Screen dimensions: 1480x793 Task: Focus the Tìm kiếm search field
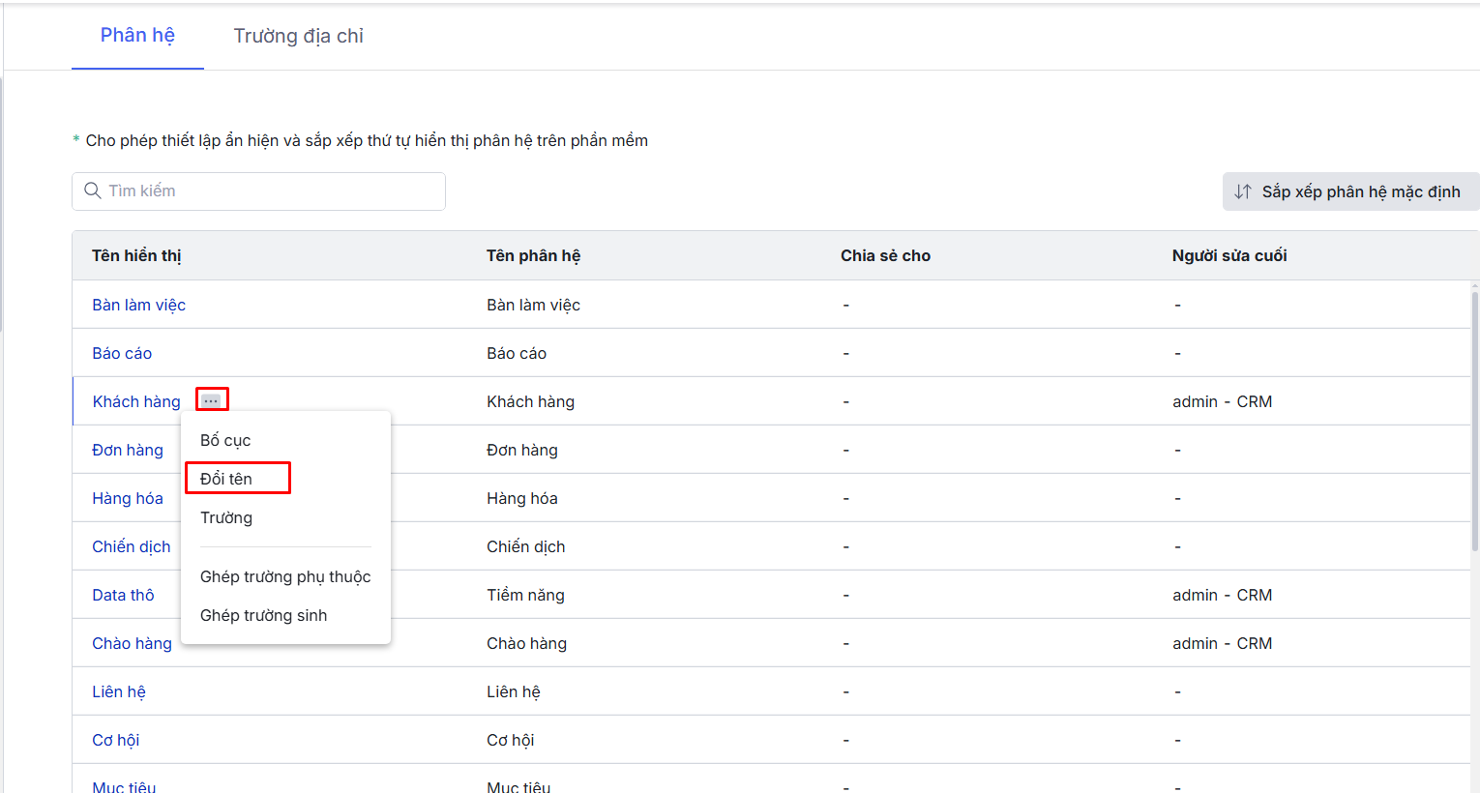271,191
